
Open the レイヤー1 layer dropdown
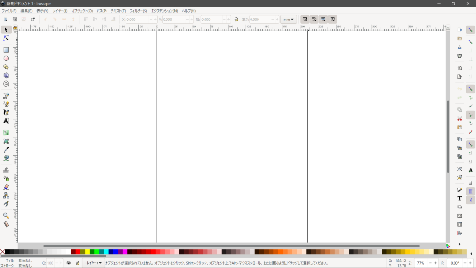click(x=93, y=263)
